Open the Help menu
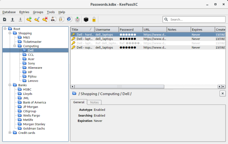228x144 pixels. [62, 12]
